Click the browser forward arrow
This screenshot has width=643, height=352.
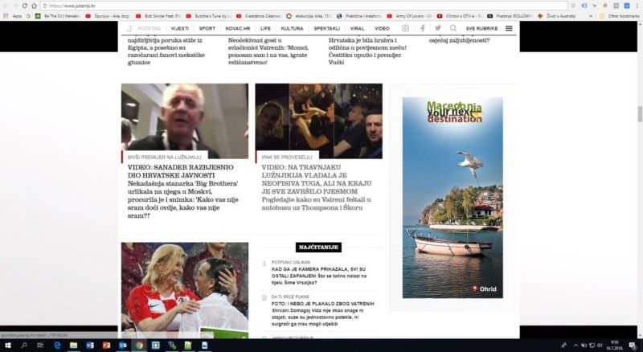click(x=14, y=6)
